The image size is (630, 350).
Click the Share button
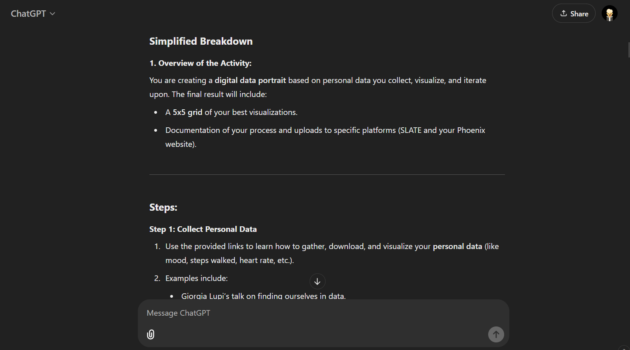point(574,13)
